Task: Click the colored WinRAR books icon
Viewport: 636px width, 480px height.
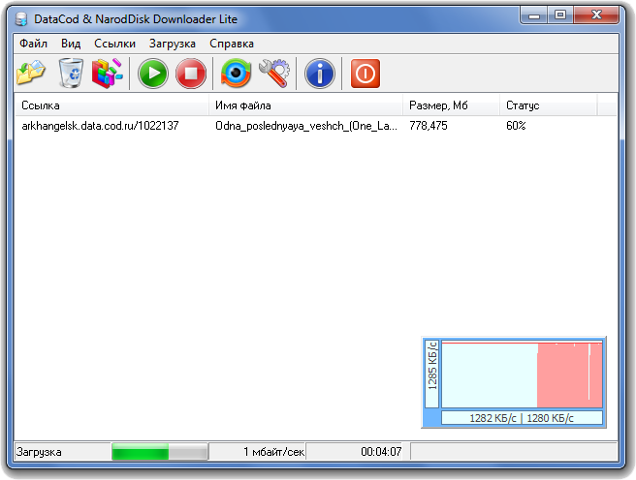Action: pyautogui.click(x=107, y=74)
